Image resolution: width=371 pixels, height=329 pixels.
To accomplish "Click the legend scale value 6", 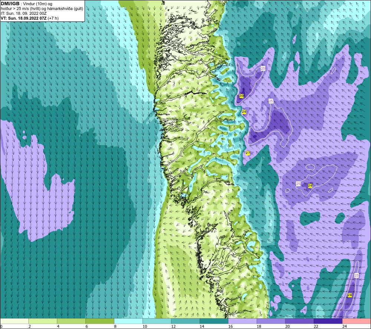I will 86,326.
